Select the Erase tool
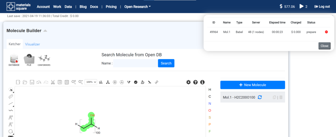This screenshot has width=336, height=137. [x=11, y=97]
